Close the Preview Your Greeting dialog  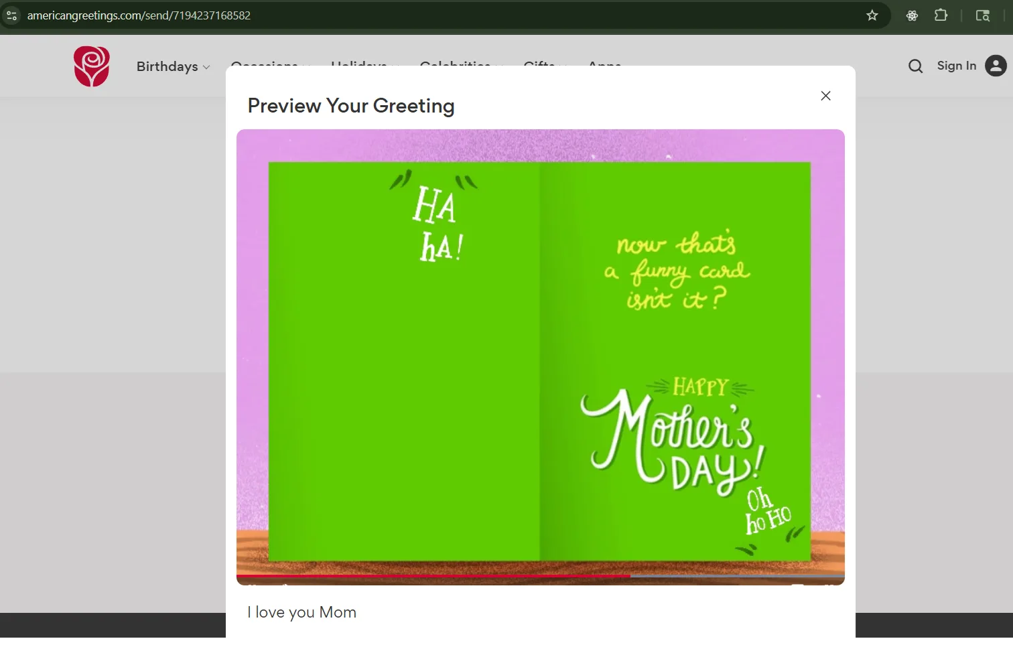(x=825, y=96)
